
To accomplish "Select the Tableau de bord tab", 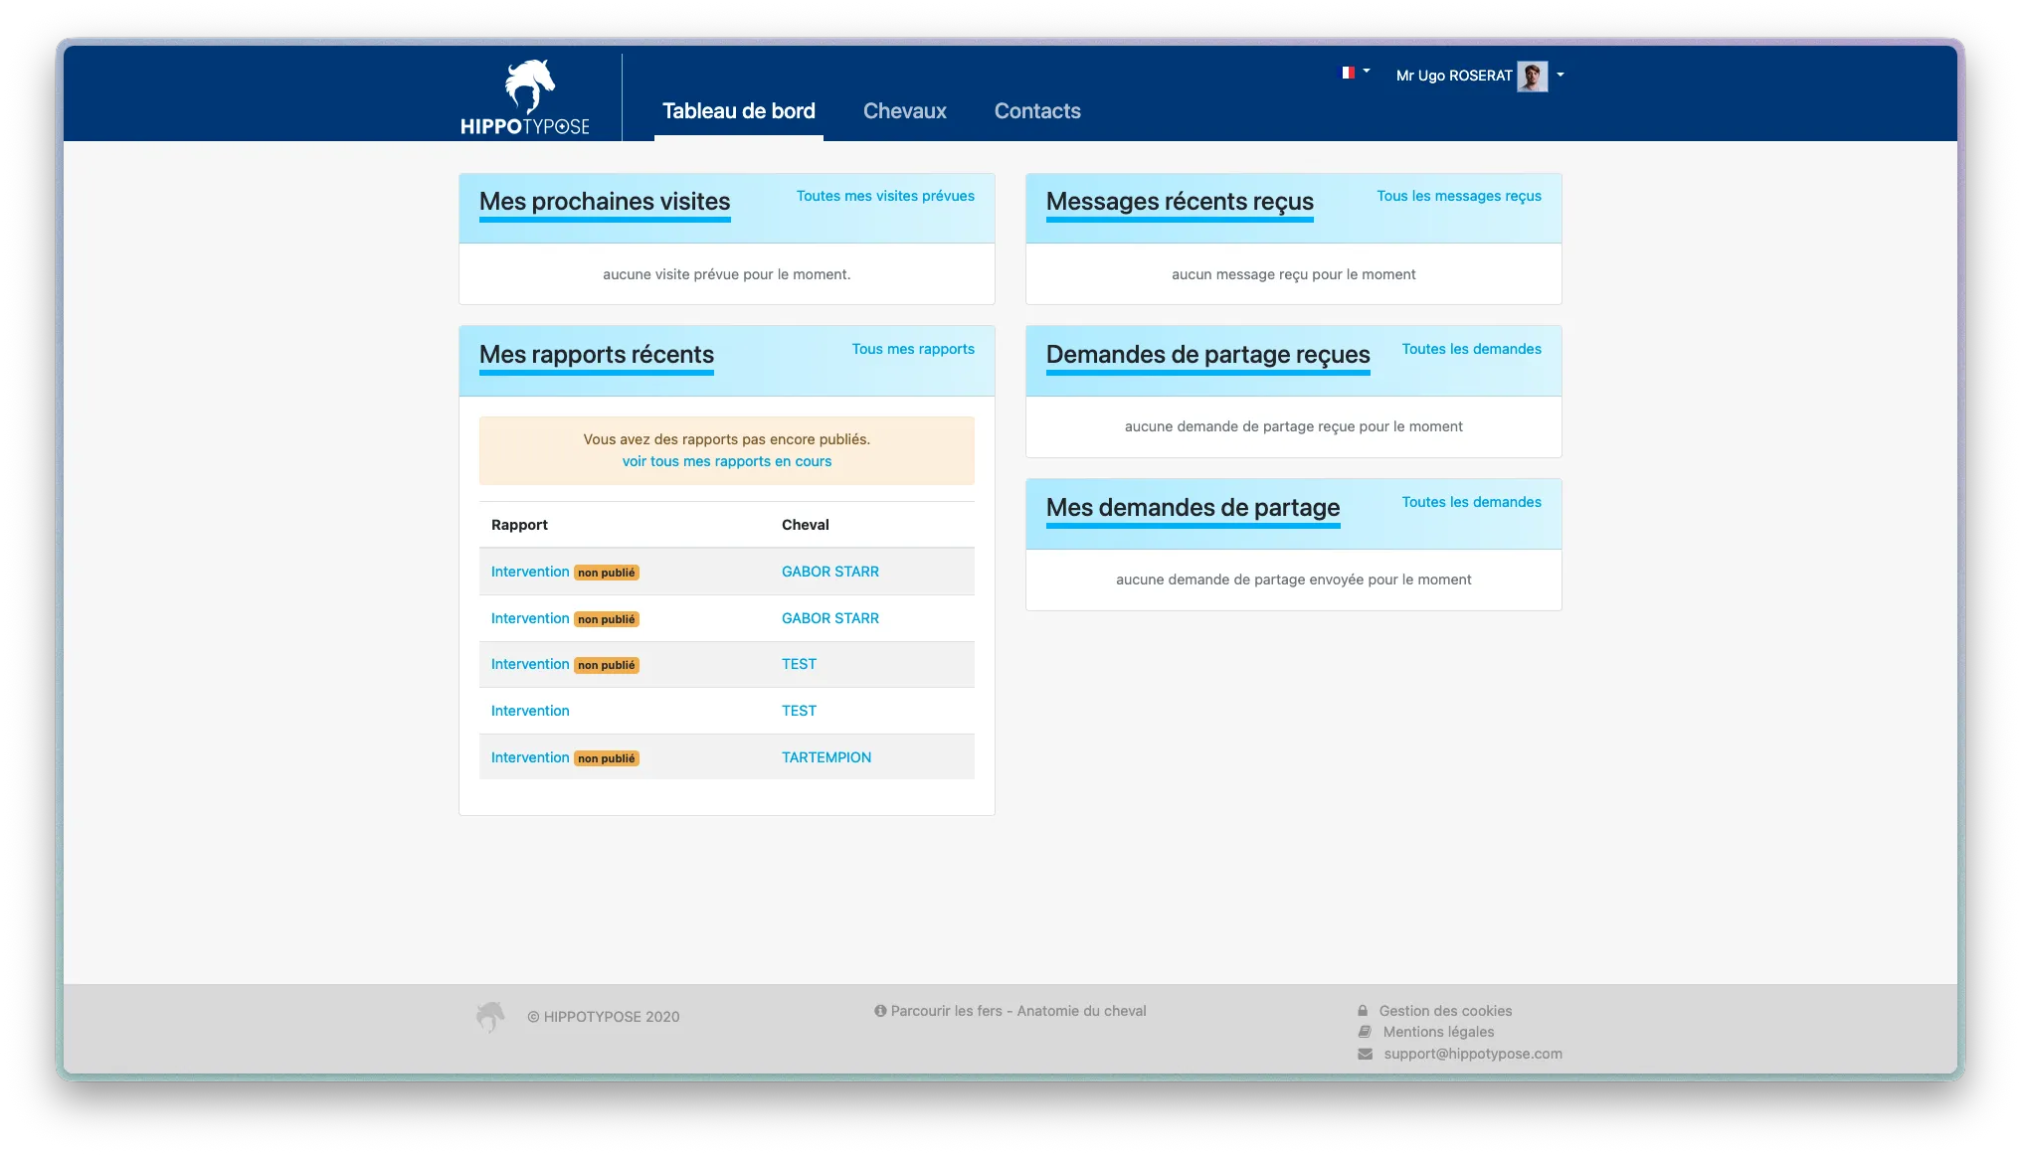I will coord(738,111).
